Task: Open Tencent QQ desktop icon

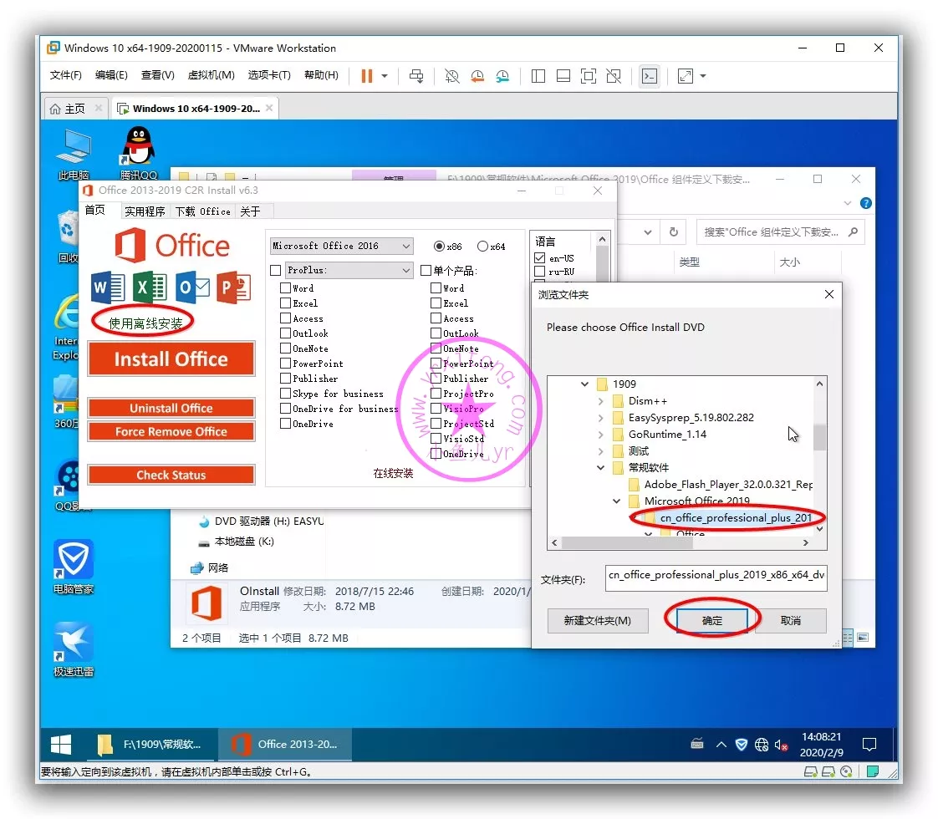Action: 138,152
